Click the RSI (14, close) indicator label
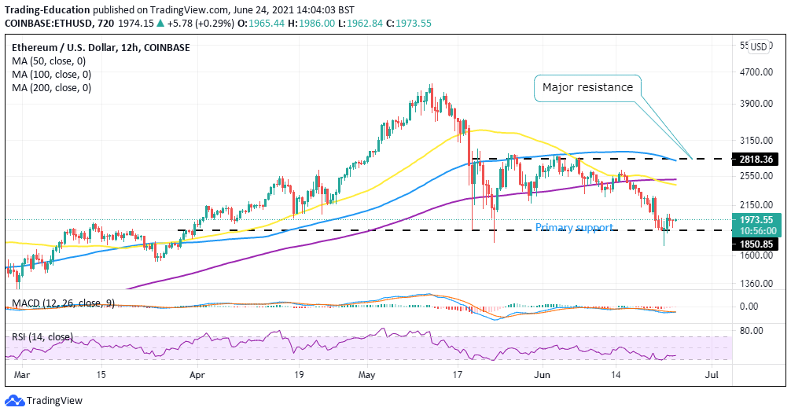 (x=42, y=336)
